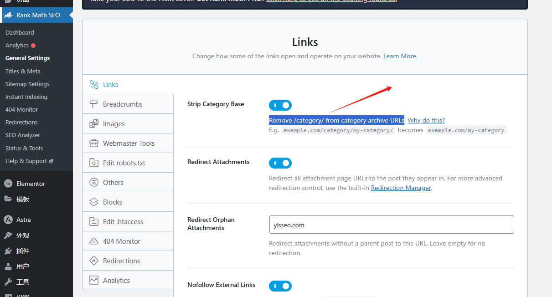Click the 用户 person icon

pyautogui.click(x=8, y=266)
